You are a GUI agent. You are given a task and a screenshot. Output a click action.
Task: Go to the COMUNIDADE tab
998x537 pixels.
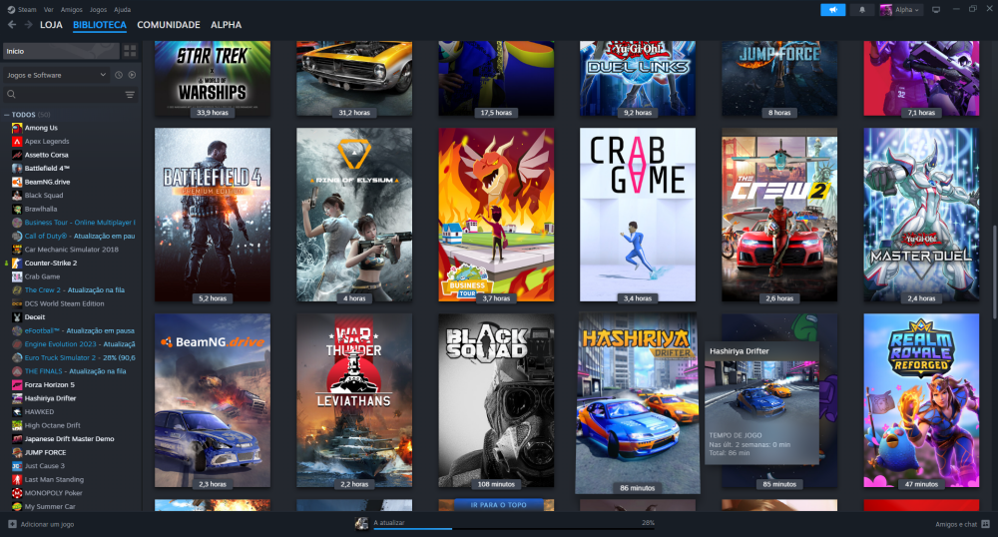click(x=169, y=24)
